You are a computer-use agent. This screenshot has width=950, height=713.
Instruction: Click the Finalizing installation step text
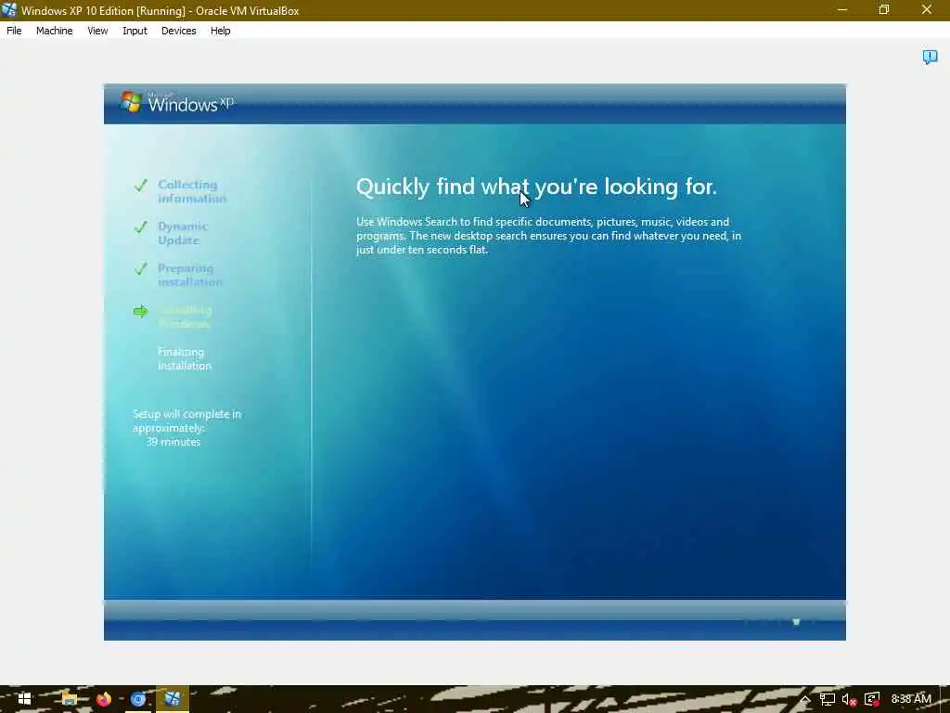point(185,358)
